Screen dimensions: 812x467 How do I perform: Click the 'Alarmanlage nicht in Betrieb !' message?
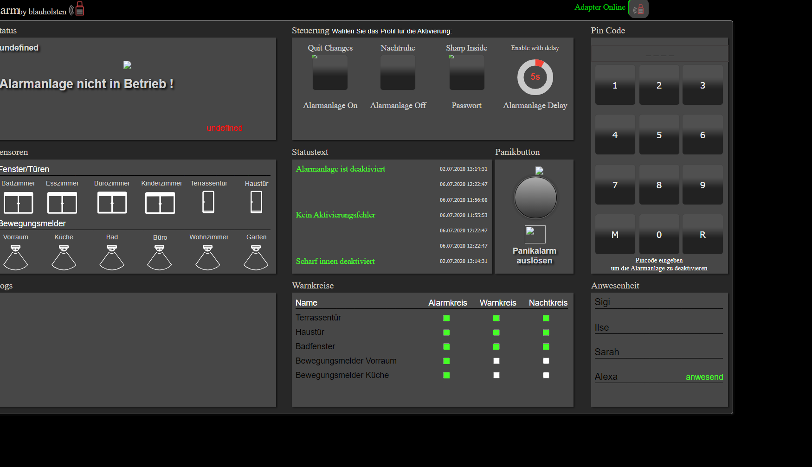coord(87,84)
